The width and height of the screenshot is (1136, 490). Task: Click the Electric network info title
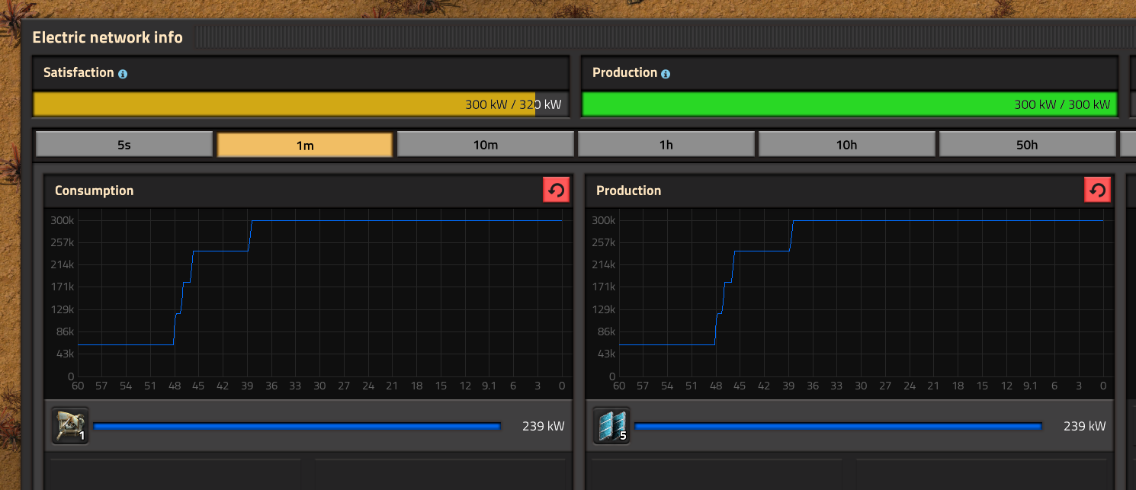[x=108, y=37]
